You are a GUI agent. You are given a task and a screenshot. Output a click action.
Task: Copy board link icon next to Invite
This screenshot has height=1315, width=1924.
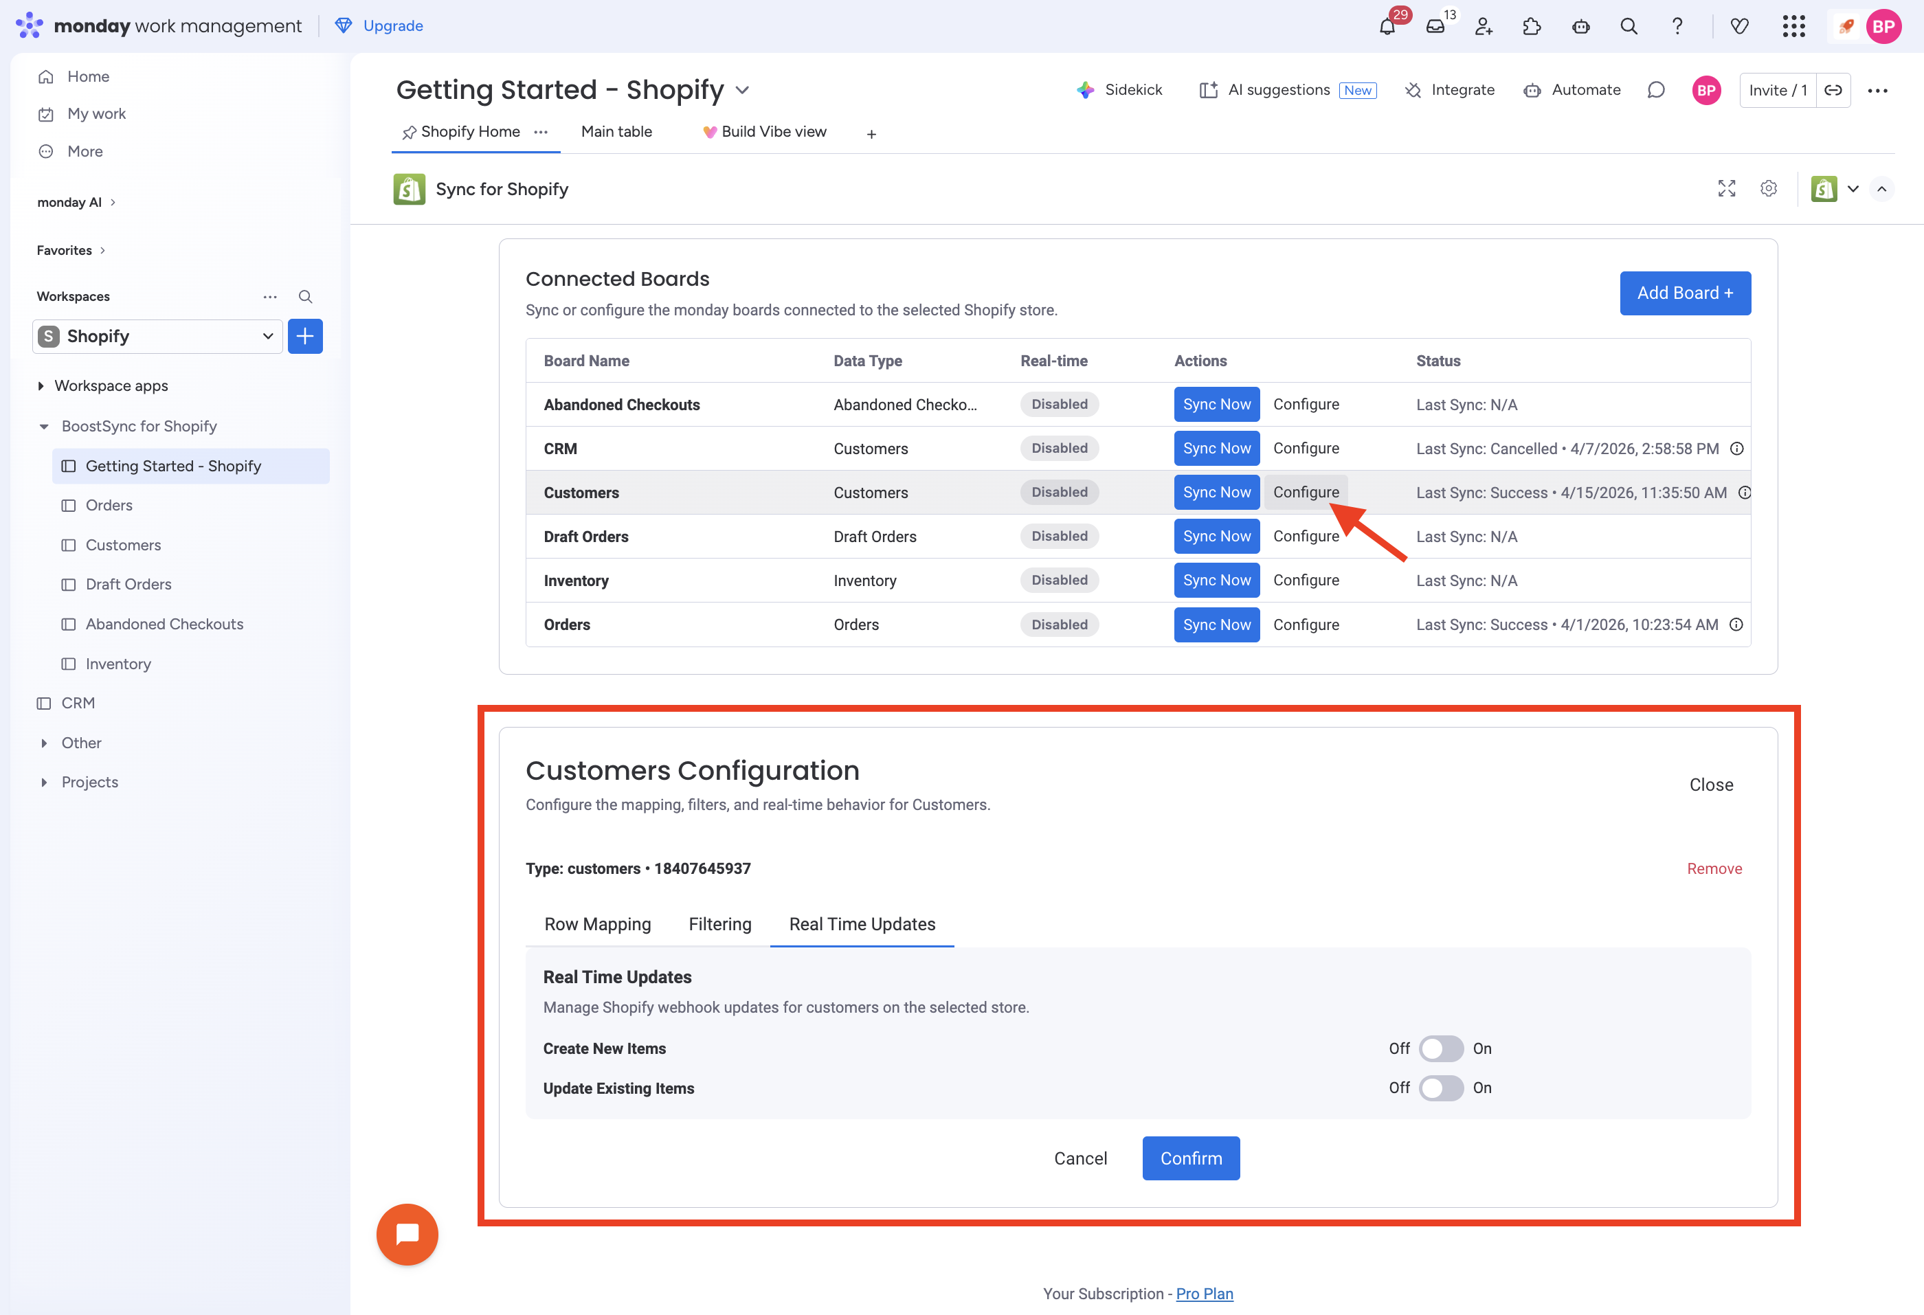pos(1833,90)
